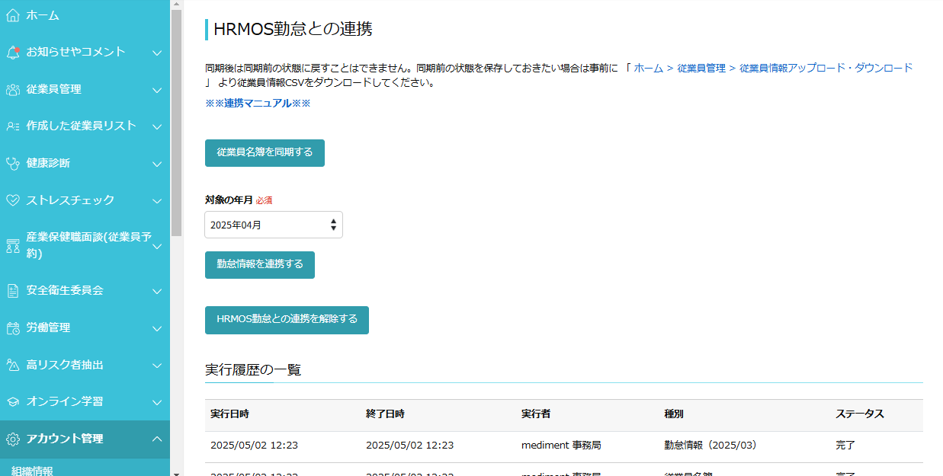
Task: Expand the 産業保健職面談 chevron
Action: tap(157, 246)
